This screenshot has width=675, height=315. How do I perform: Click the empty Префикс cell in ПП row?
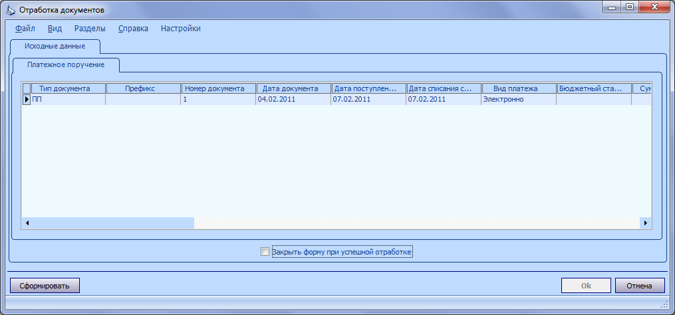[x=143, y=100]
